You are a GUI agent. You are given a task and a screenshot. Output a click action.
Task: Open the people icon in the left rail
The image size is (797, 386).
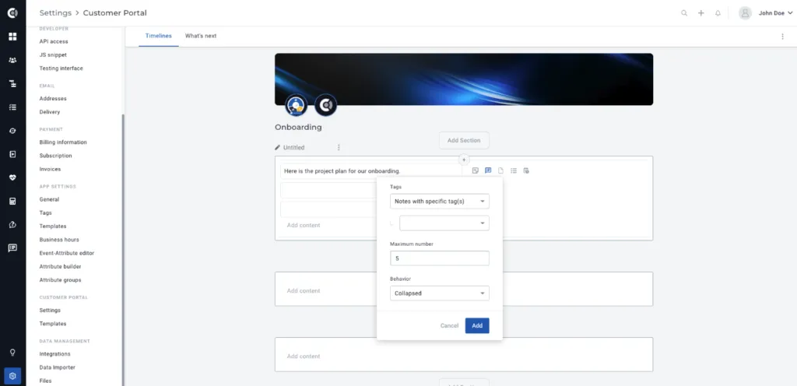[x=12, y=60]
